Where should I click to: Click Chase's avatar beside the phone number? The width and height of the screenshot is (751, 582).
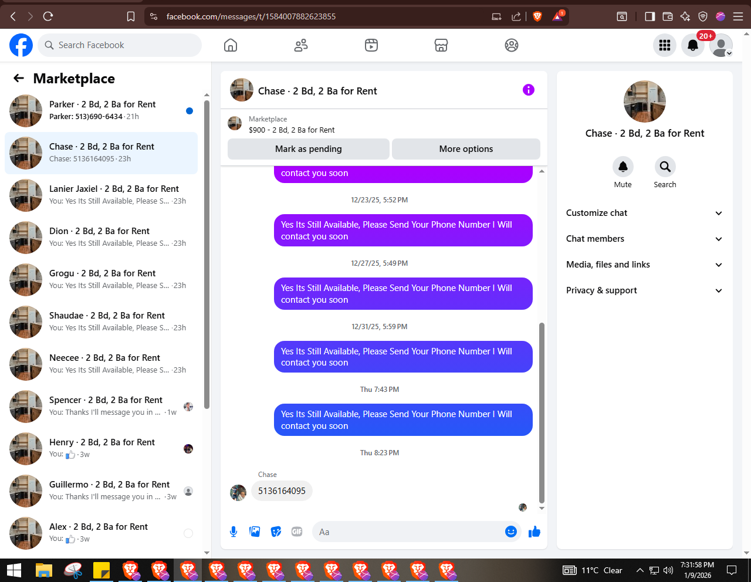(x=238, y=493)
